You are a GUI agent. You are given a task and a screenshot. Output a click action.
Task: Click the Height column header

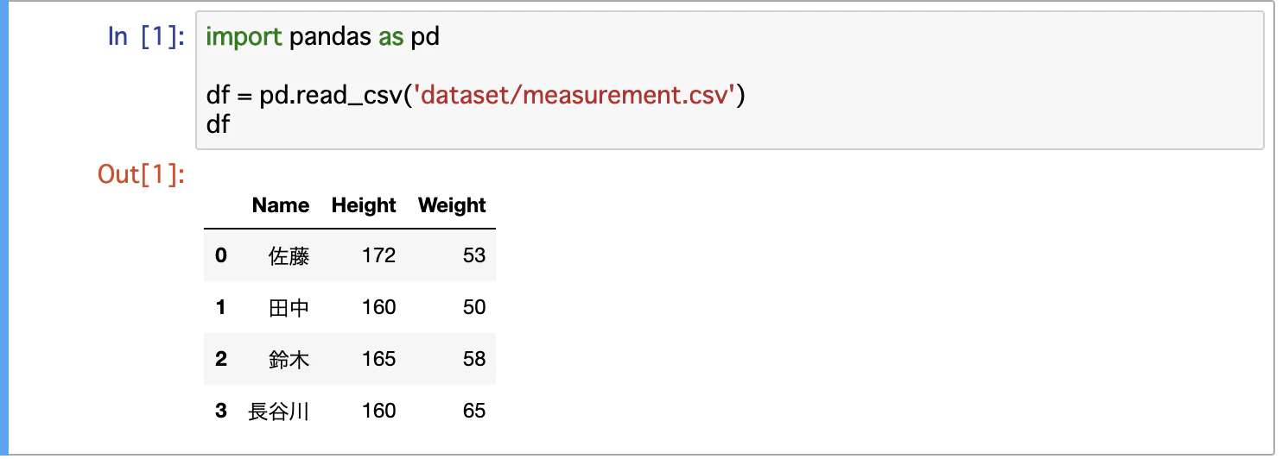pos(364,205)
